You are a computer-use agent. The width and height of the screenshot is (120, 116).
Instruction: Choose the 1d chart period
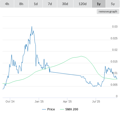(x=36, y=4)
